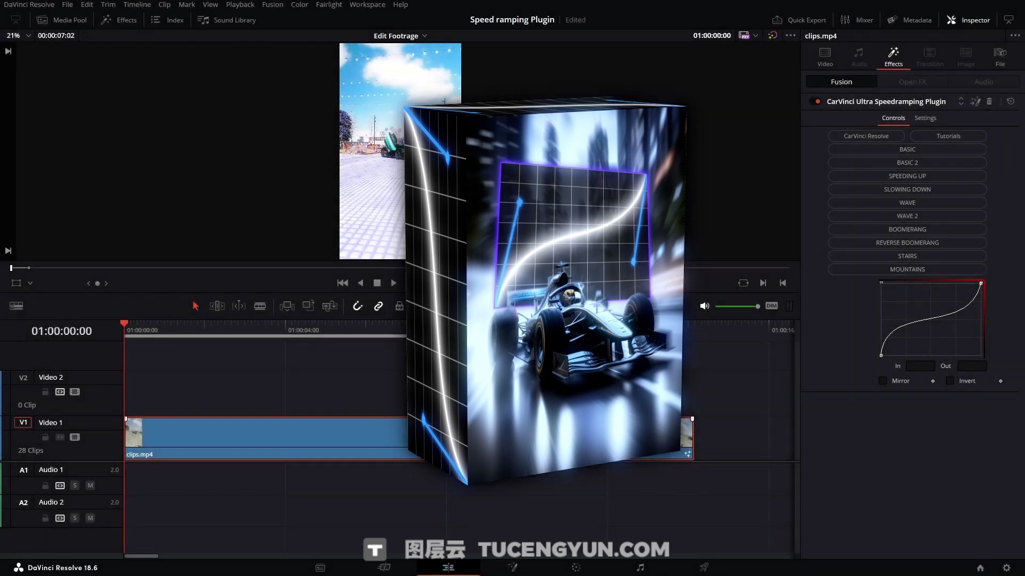Click the Blade edit mode icon
The height and width of the screenshot is (576, 1025).
pos(260,306)
